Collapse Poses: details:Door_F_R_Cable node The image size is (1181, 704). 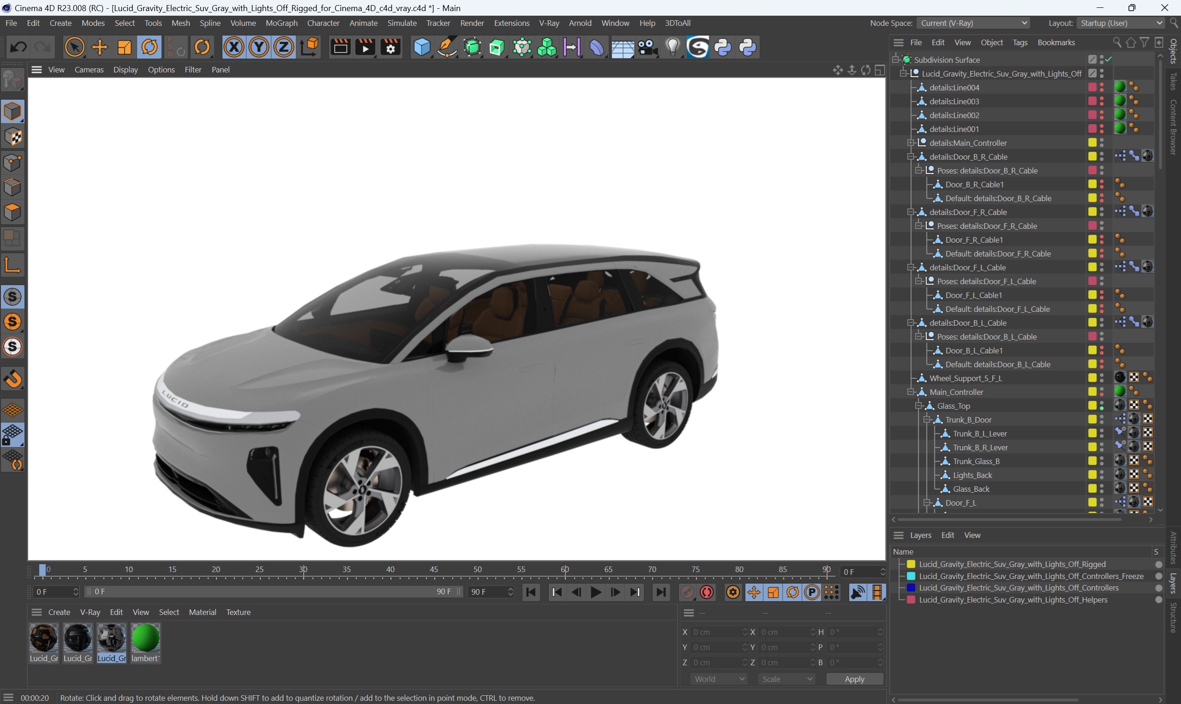tap(918, 226)
